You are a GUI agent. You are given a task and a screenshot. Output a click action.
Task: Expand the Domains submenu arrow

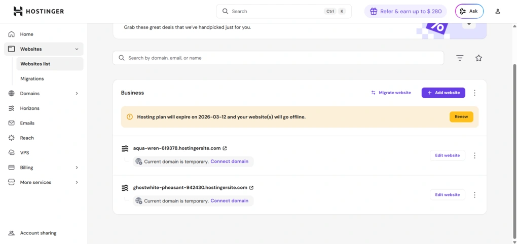(x=77, y=94)
